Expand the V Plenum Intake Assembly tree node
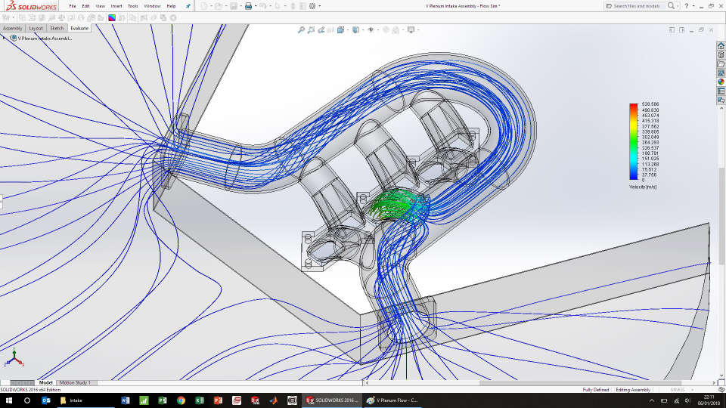Viewport: 726px width, 408px height. coord(5,38)
